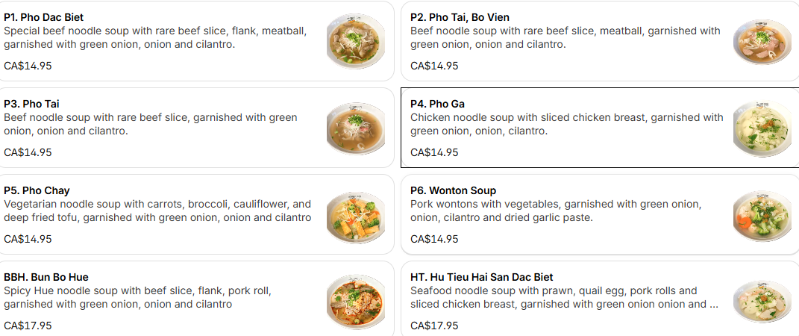
Task: Click the HT. Hu Tieu Hai San image
Action: pos(762,302)
